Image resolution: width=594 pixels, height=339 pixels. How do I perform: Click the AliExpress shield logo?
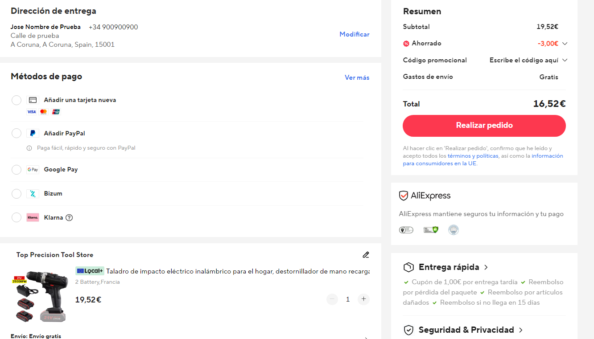[404, 196]
